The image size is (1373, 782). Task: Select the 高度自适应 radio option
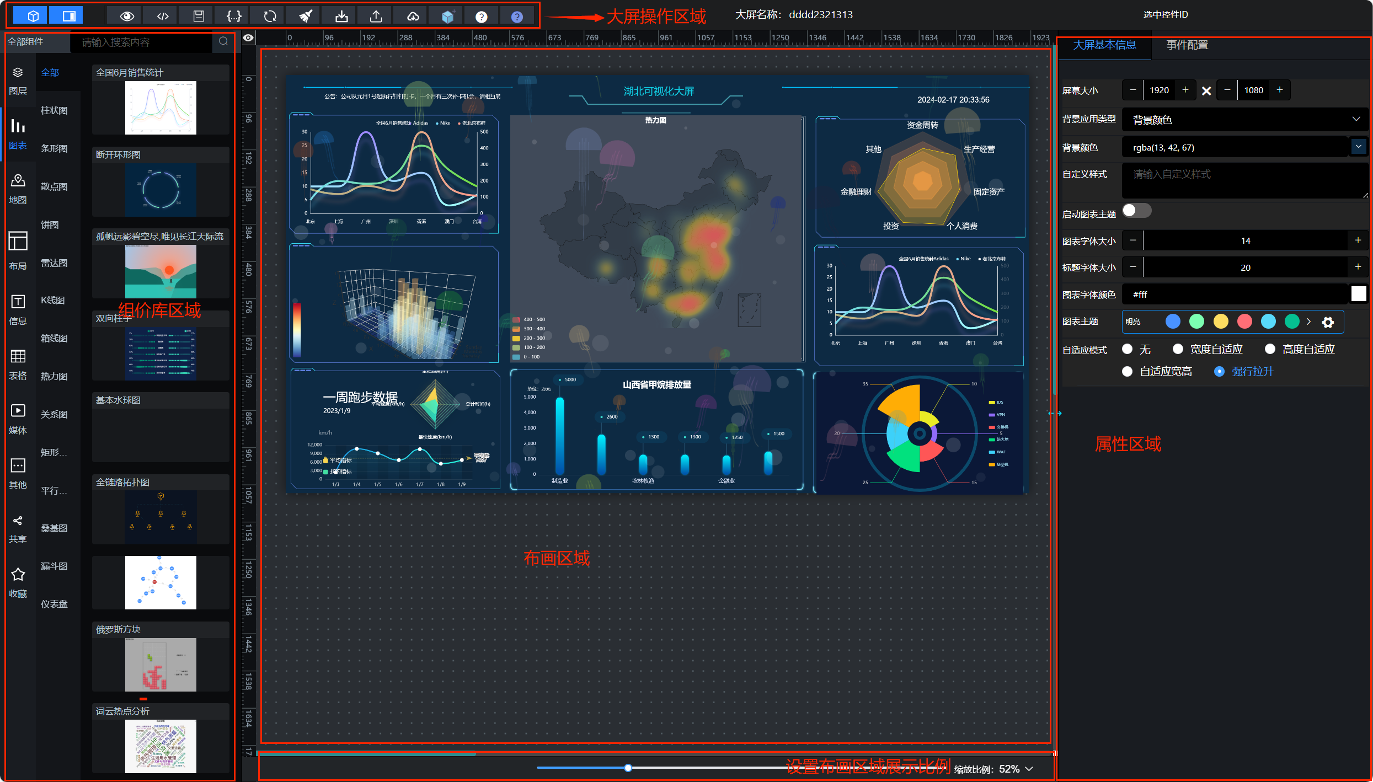point(1270,349)
